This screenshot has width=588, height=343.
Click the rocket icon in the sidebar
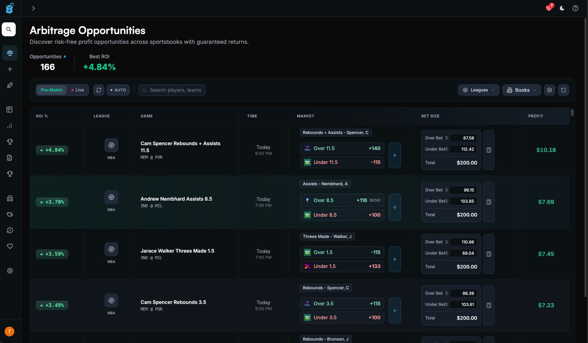pyautogui.click(x=10, y=85)
